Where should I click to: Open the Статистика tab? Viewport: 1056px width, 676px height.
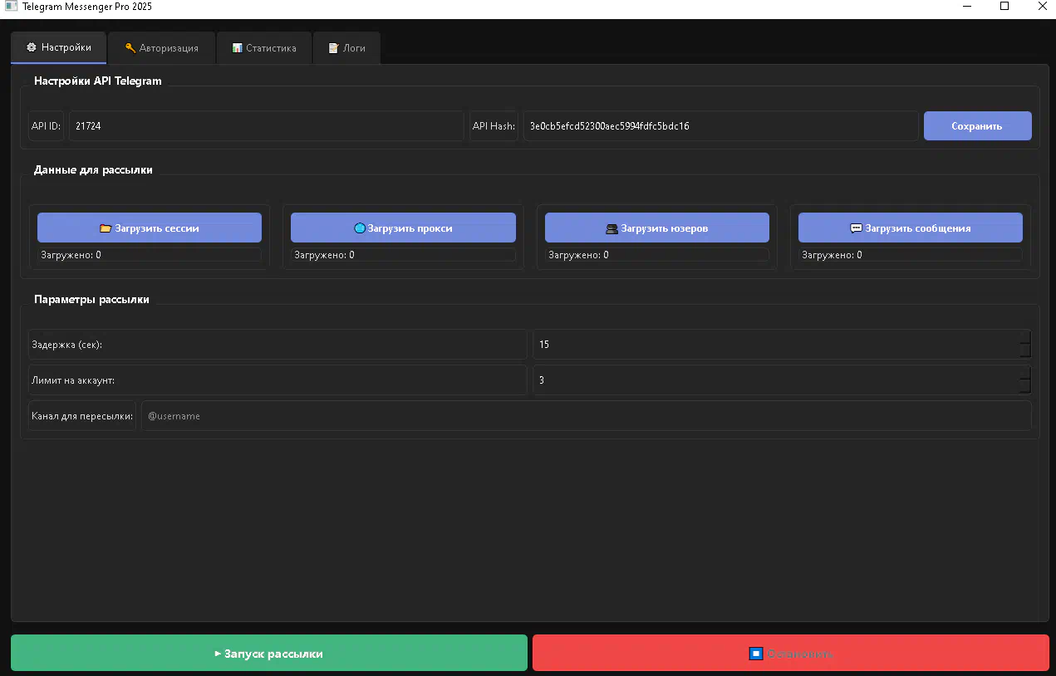(264, 48)
